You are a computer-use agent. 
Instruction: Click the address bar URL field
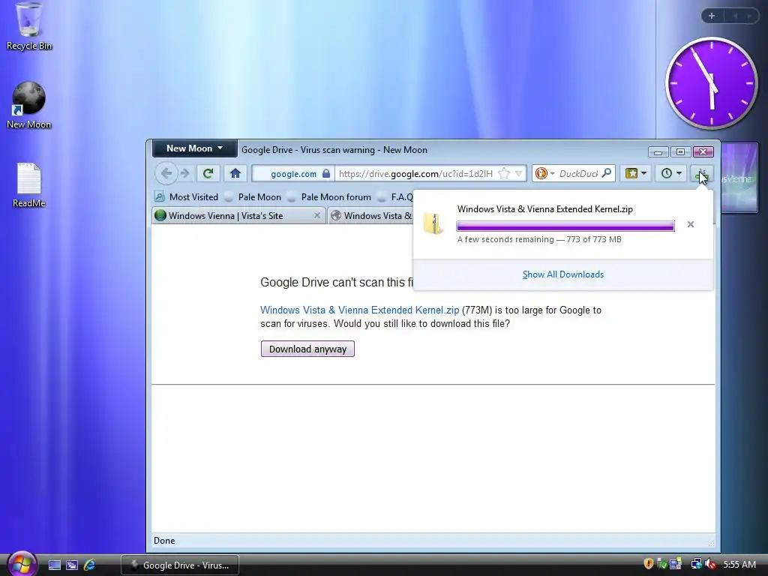point(416,173)
